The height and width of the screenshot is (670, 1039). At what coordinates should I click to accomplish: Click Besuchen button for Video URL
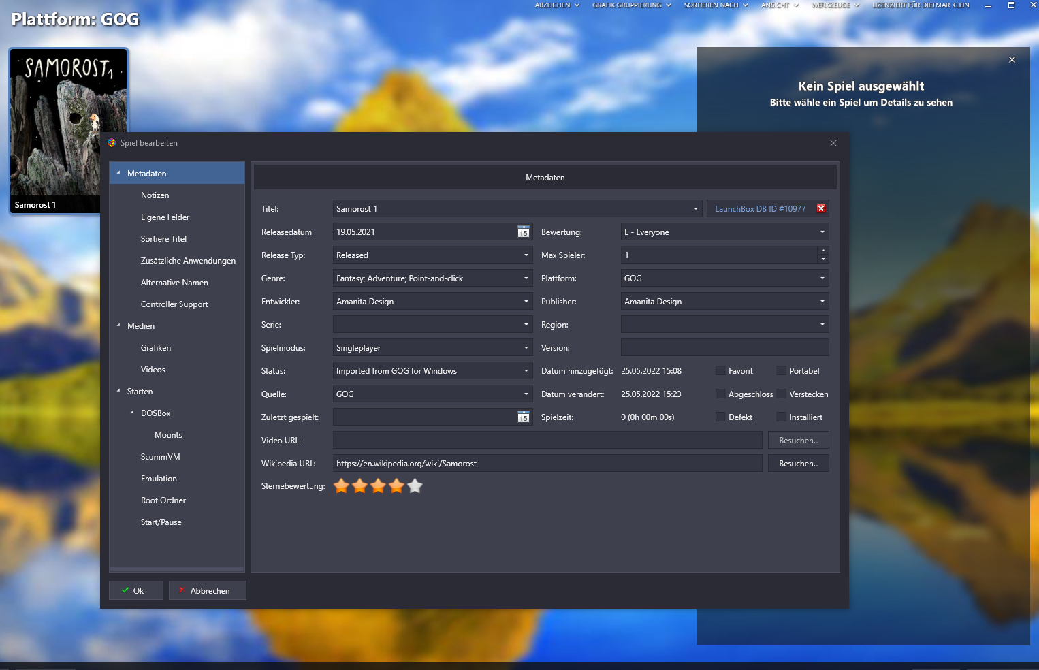[799, 441]
